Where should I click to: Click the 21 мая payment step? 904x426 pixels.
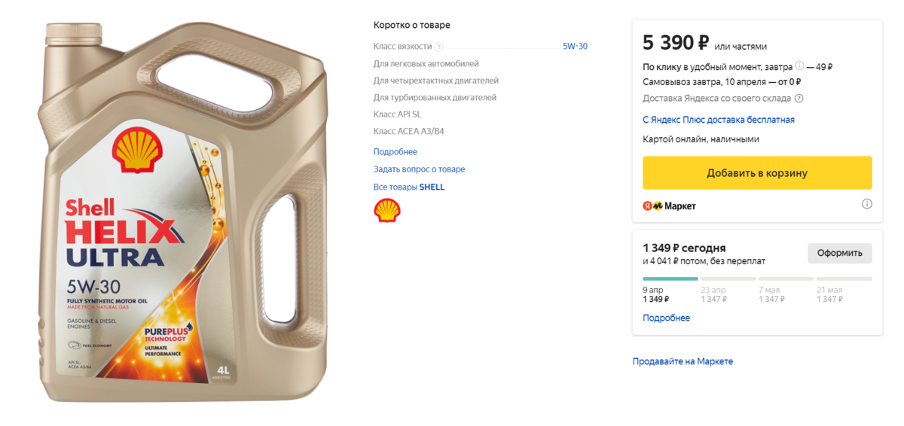tap(829, 294)
